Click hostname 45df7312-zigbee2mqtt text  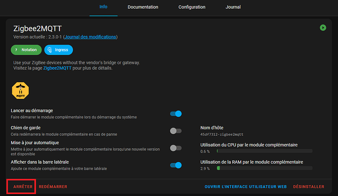(x=222, y=134)
